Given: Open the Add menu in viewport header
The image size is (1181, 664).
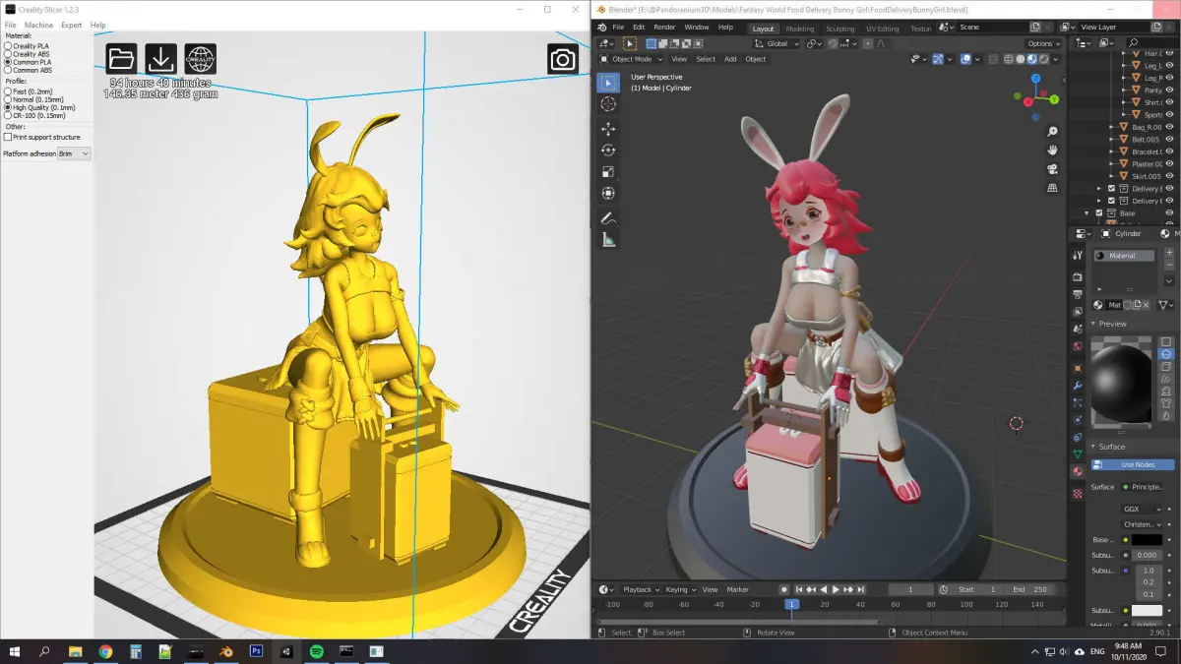Looking at the screenshot, I should 730,59.
